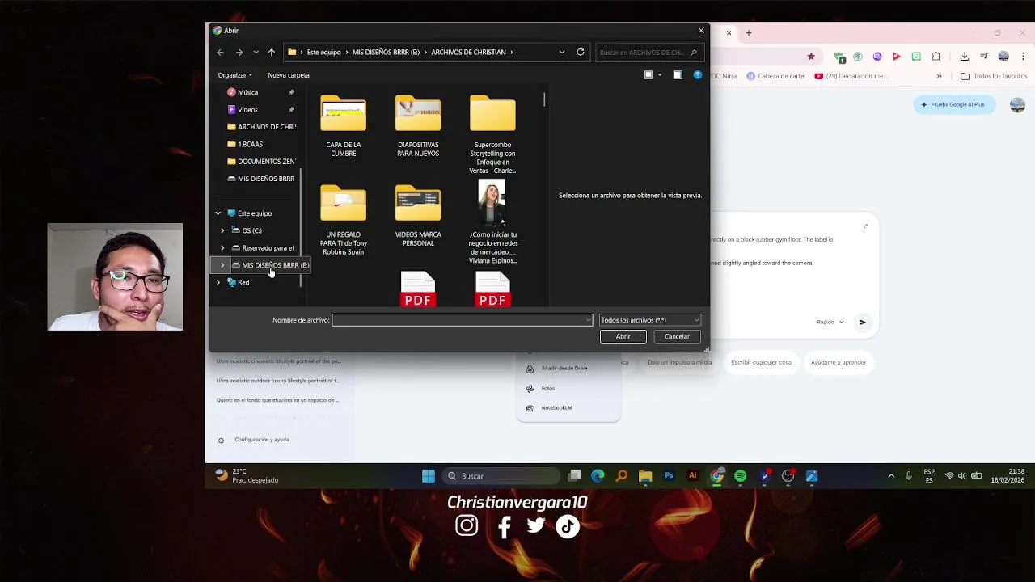This screenshot has width=1035, height=582.
Task: Open Chrome media control icon
Action: click(x=984, y=57)
